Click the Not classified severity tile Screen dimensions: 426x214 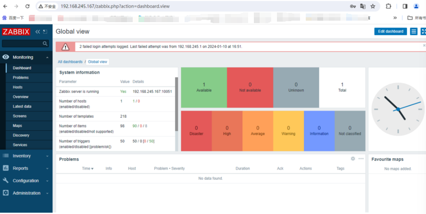click(x=350, y=131)
